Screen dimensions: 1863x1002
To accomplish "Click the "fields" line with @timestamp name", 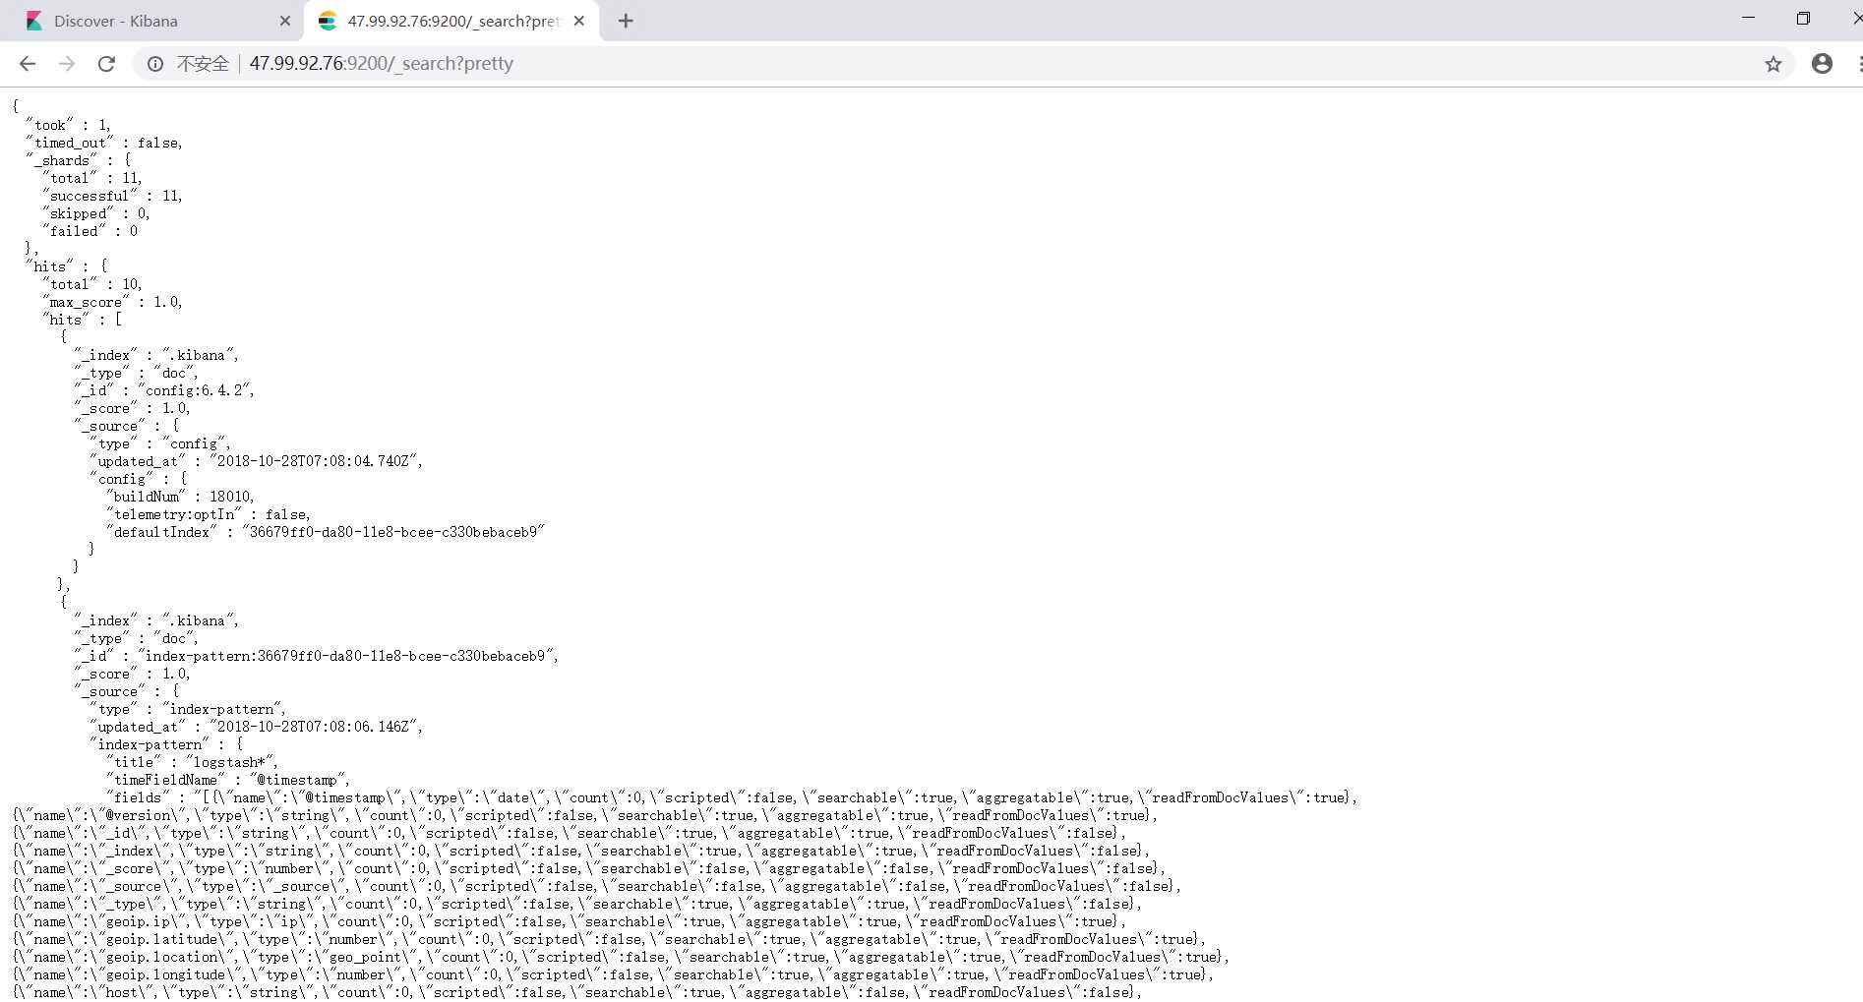I will [x=732, y=797].
